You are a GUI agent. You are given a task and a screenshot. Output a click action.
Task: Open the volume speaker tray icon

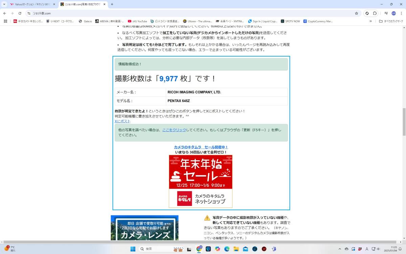(x=379, y=249)
